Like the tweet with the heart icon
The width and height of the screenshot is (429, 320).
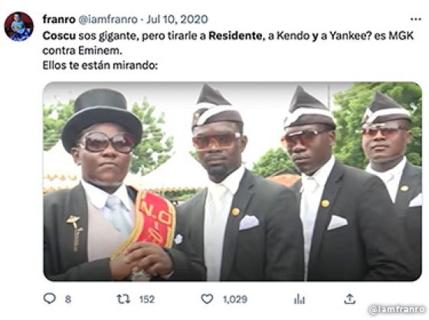click(207, 299)
